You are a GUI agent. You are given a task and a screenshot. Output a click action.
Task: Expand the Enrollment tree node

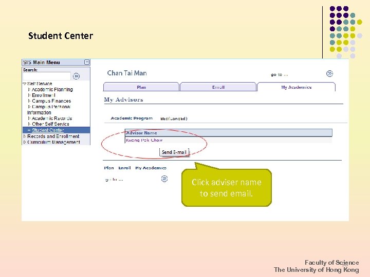[29, 95]
